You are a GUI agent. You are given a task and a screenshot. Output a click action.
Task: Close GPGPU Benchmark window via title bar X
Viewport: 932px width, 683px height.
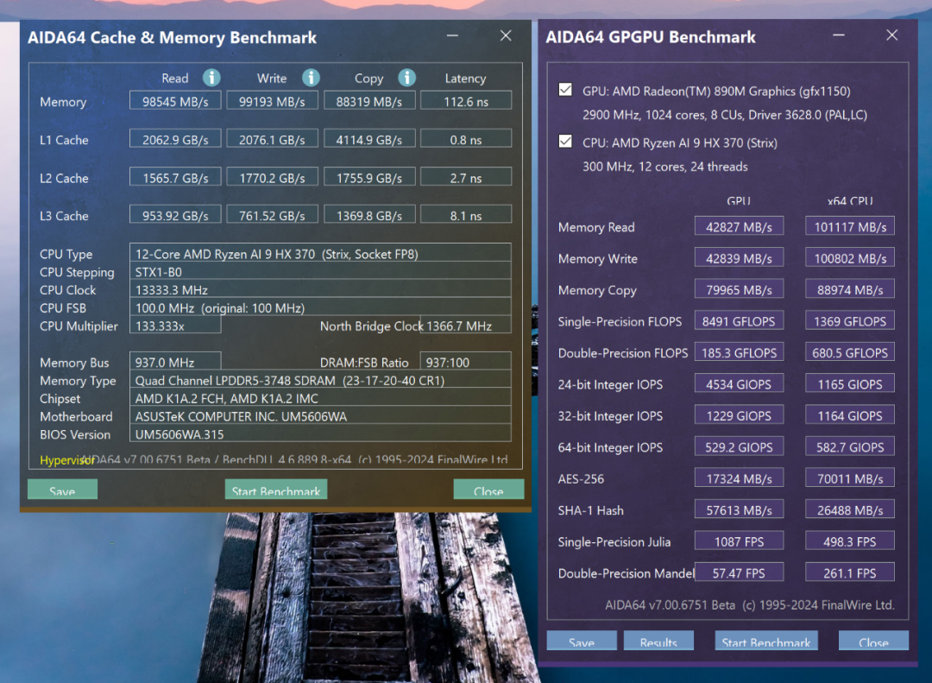(892, 35)
